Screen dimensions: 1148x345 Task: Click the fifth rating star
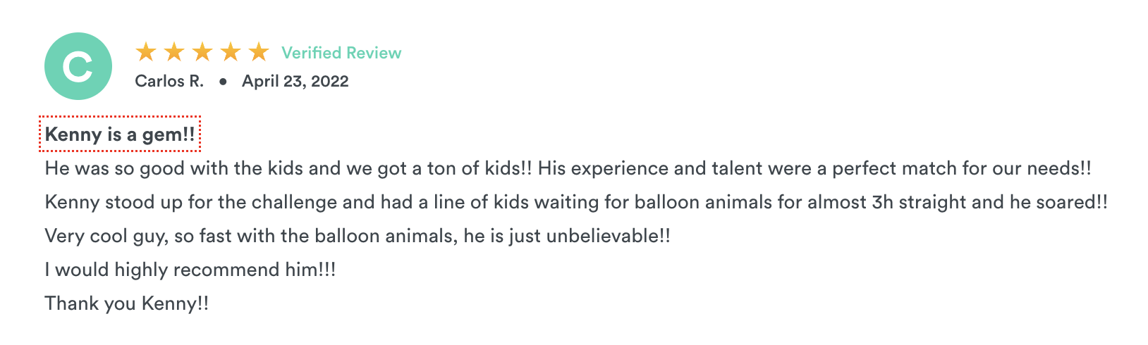[x=259, y=51]
